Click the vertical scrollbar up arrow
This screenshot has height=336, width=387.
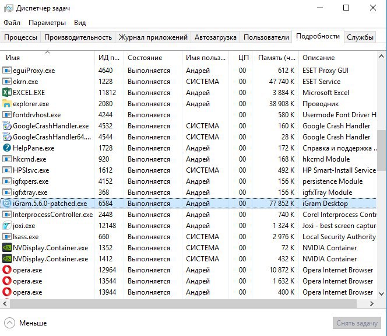point(381,57)
